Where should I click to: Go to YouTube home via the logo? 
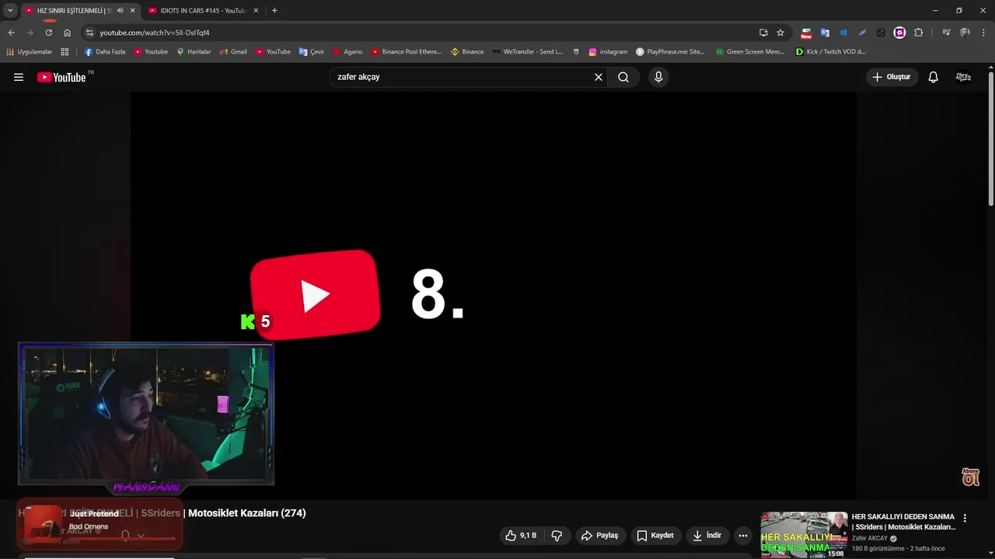pos(61,77)
